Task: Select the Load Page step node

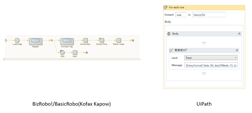Action: click(x=17, y=40)
